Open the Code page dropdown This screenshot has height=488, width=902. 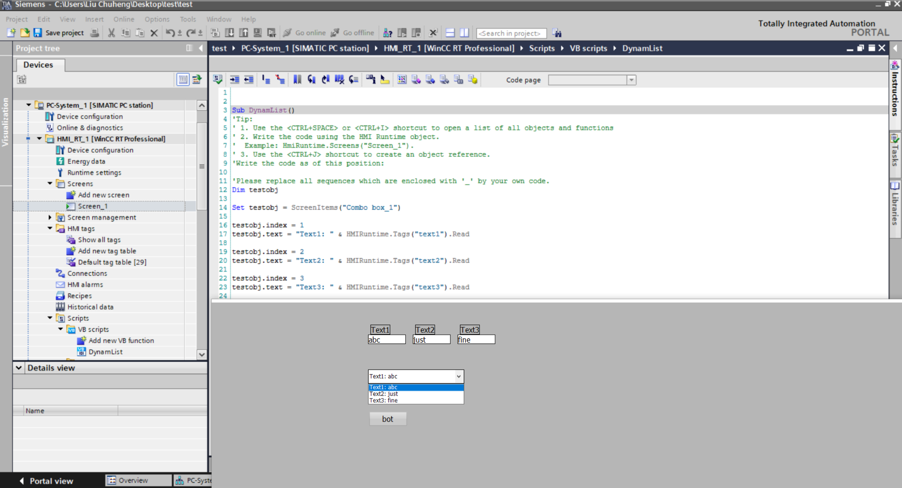pyautogui.click(x=631, y=80)
